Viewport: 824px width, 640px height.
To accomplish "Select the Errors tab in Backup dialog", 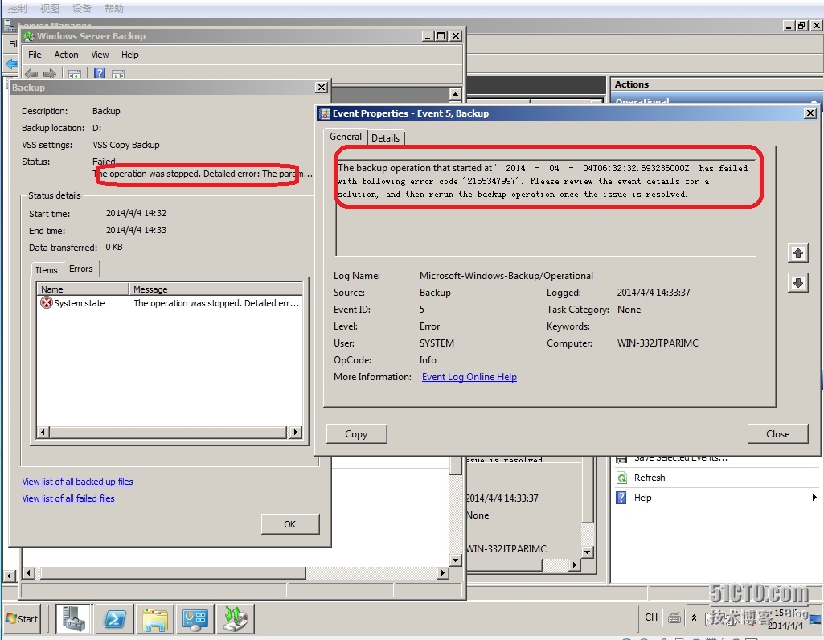I will [x=81, y=269].
